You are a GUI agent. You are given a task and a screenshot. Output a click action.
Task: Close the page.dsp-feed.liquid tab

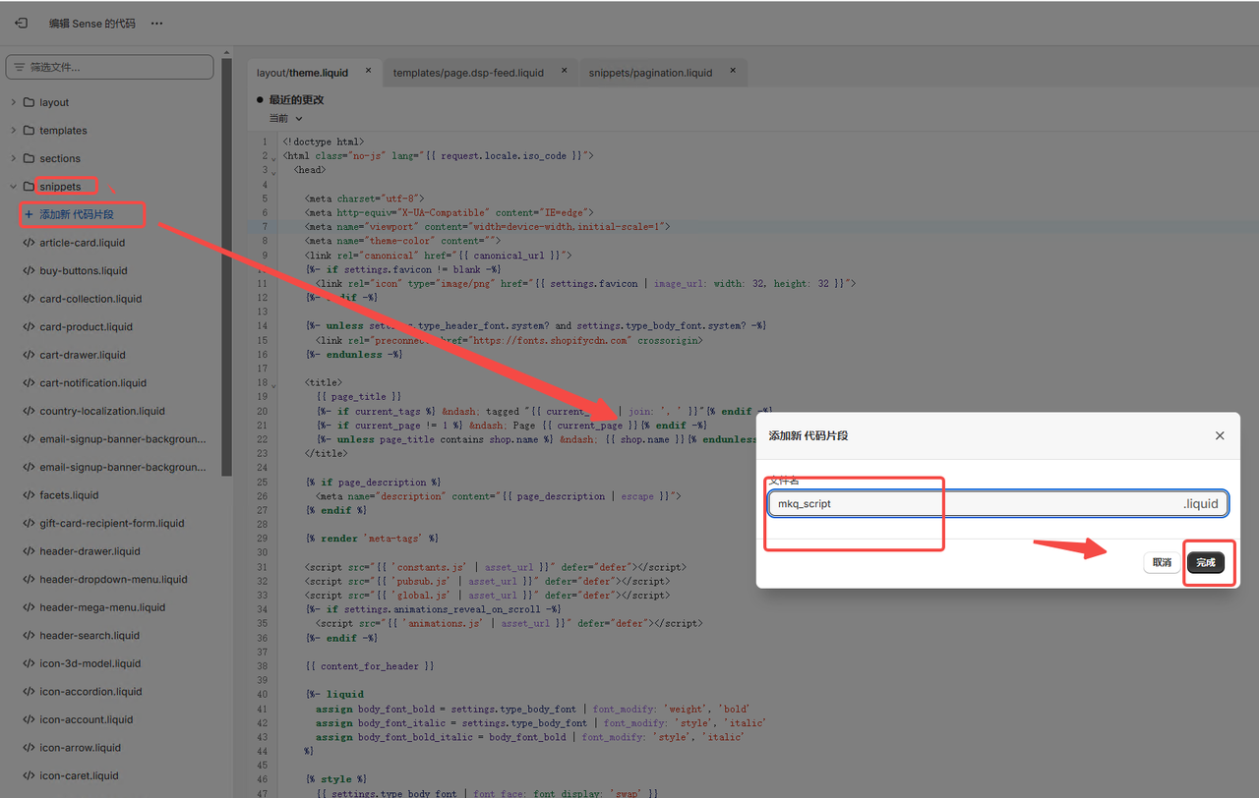(565, 71)
